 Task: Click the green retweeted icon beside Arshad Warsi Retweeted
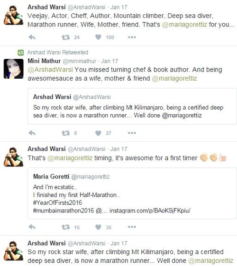tap(20, 53)
